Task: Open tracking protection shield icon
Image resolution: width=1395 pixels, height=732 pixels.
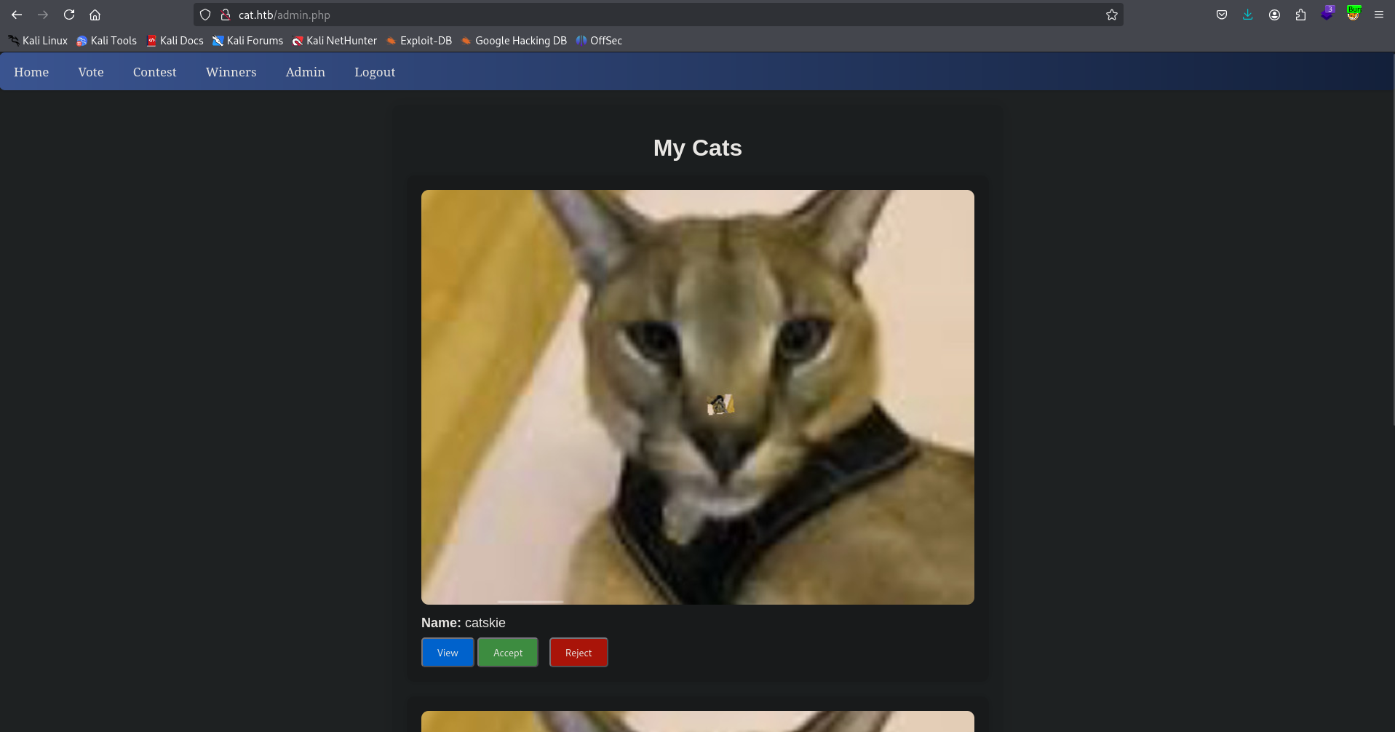Action: (205, 15)
